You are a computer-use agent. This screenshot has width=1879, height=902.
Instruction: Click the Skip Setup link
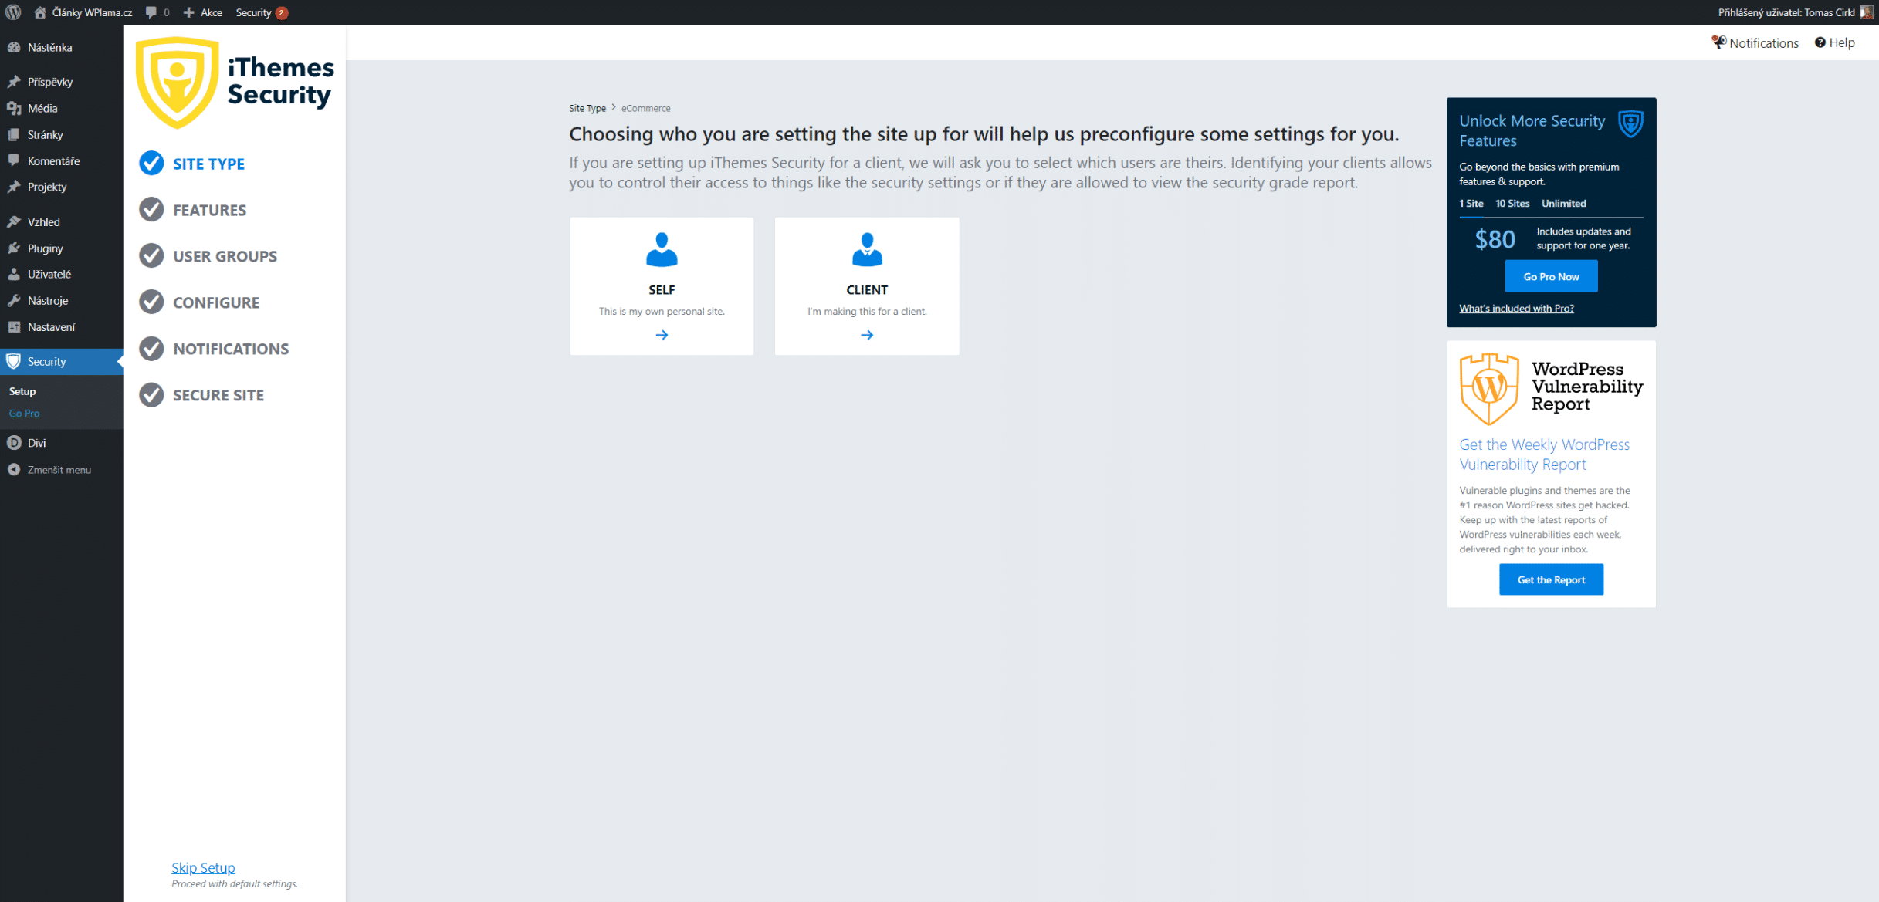click(x=203, y=867)
